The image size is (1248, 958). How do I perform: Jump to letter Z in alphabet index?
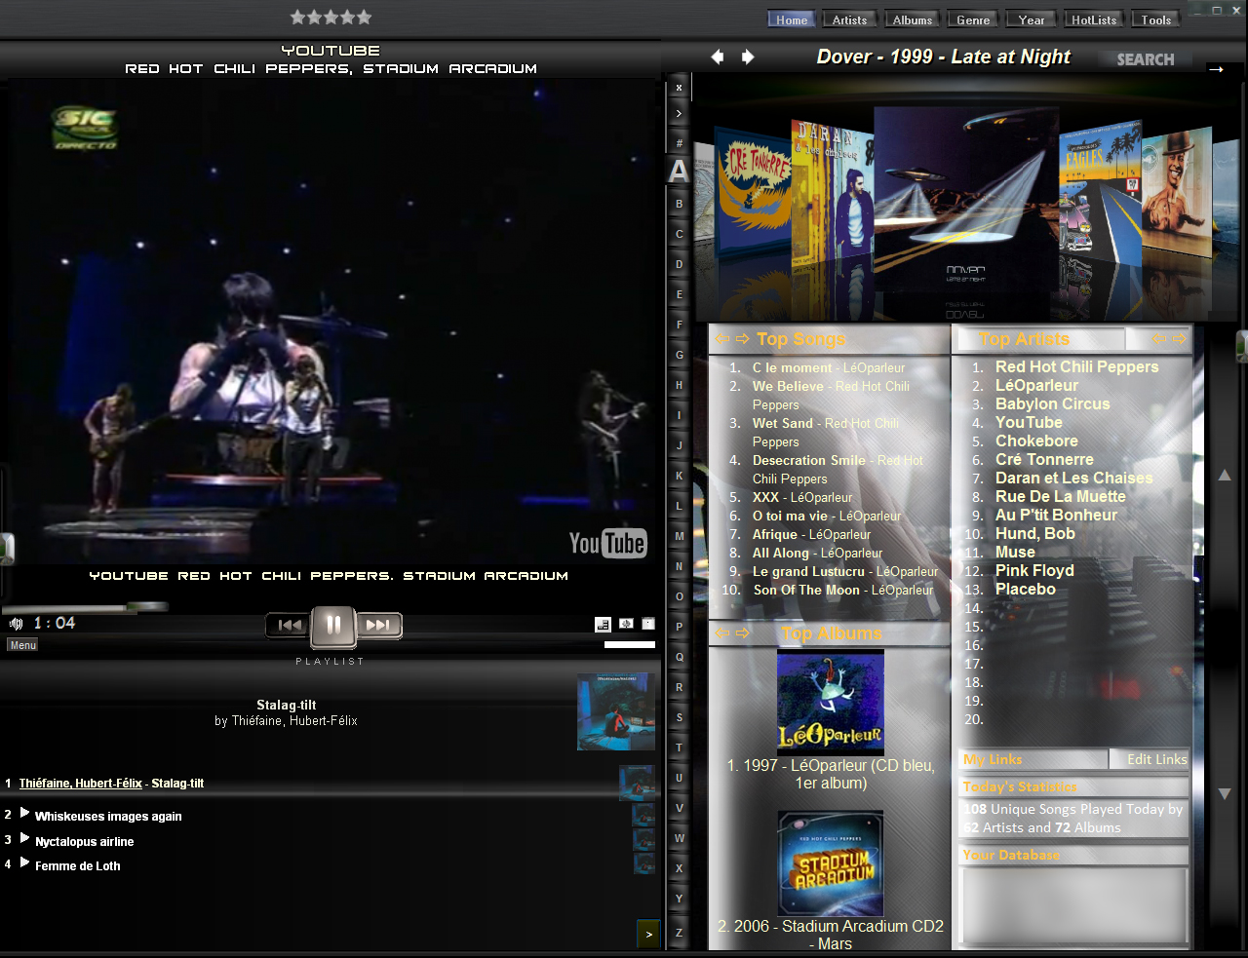click(679, 933)
